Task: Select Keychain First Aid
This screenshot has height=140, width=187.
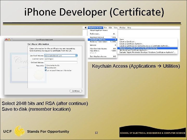Action: [102, 37]
